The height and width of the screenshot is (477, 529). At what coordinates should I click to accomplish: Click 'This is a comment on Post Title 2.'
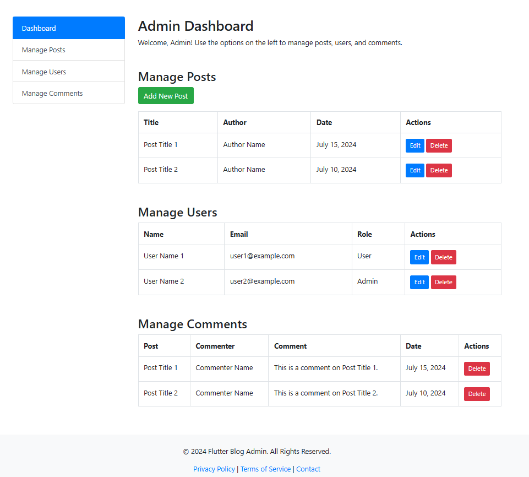coord(325,393)
